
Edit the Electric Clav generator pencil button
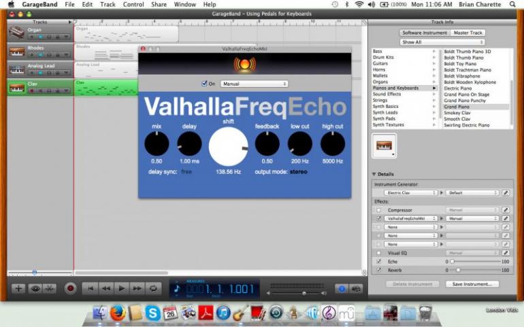(x=506, y=192)
